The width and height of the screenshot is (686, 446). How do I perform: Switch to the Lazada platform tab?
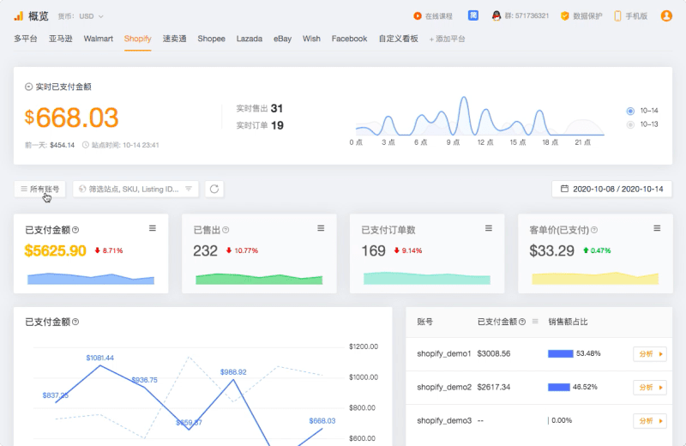(x=250, y=39)
